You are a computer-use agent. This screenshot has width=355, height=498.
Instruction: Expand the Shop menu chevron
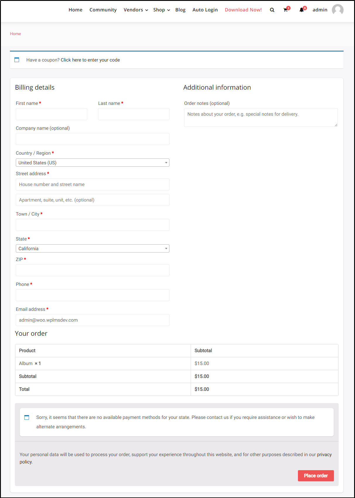tap(169, 10)
